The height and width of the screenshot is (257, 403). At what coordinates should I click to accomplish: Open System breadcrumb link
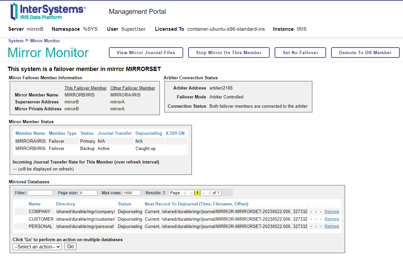coord(16,41)
